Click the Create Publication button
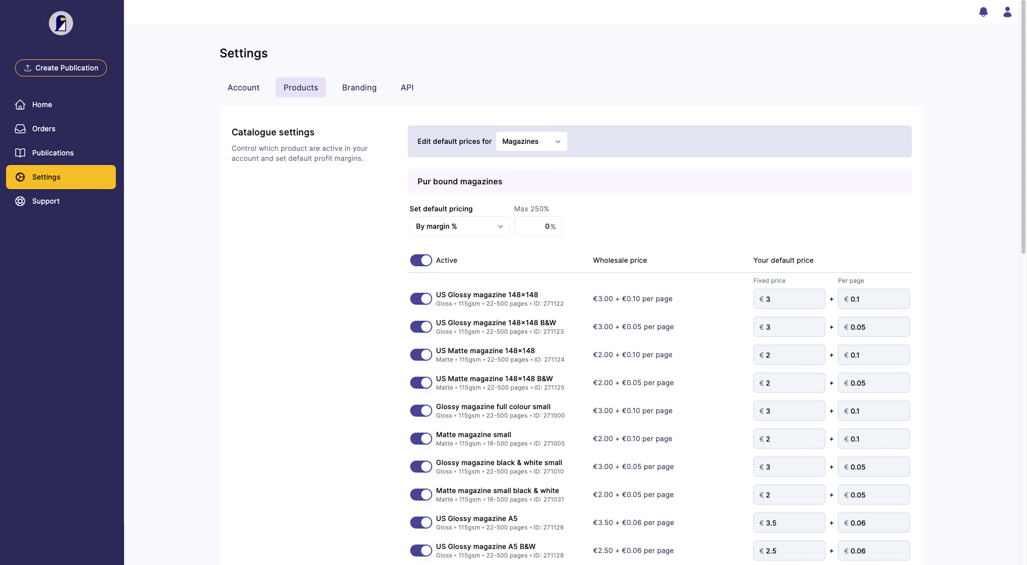The image size is (1027, 565). 61,68
